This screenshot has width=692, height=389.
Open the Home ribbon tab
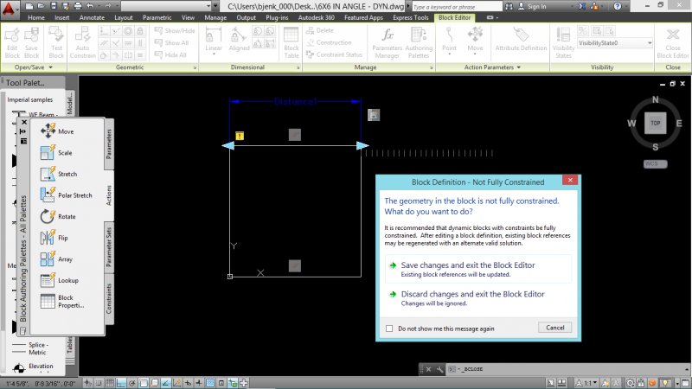click(x=35, y=17)
